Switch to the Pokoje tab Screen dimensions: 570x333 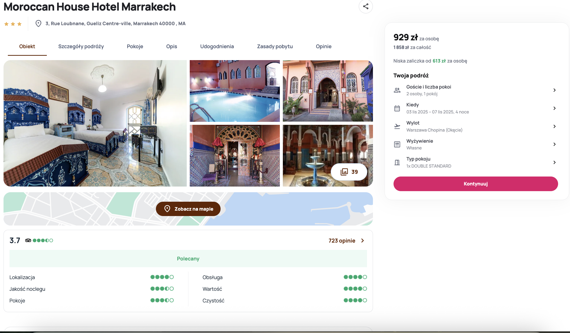tap(135, 47)
